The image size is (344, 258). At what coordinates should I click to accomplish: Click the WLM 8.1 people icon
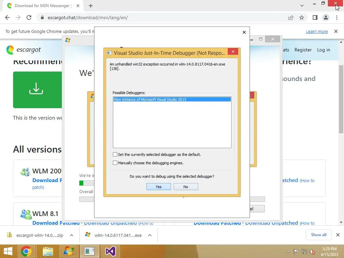pyautogui.click(x=26, y=214)
